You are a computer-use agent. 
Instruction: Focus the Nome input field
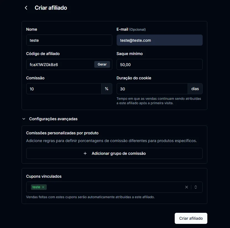click(x=69, y=40)
